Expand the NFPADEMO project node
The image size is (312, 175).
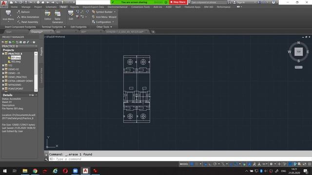(x=3, y=85)
